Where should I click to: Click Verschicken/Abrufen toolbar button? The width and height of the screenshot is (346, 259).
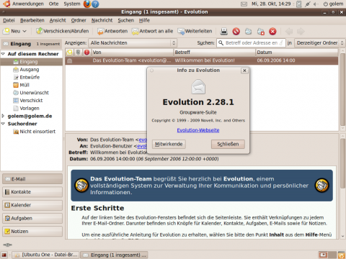pos(63,31)
